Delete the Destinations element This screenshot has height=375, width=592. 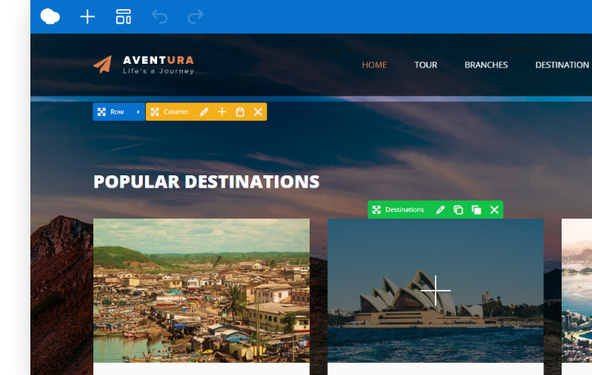point(494,210)
